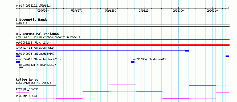Click the RefSeq Genes track title
Screen dimensions: 237x102
(x=27, y=80)
